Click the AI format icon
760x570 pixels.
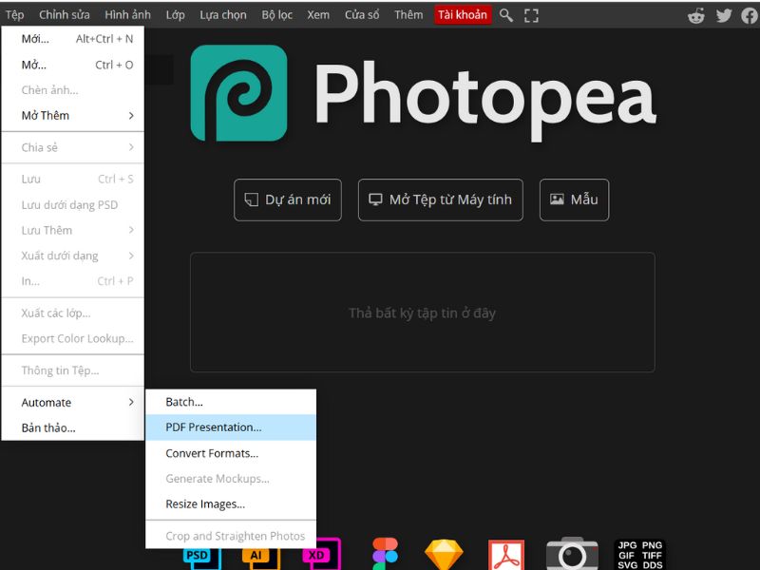[x=261, y=556]
